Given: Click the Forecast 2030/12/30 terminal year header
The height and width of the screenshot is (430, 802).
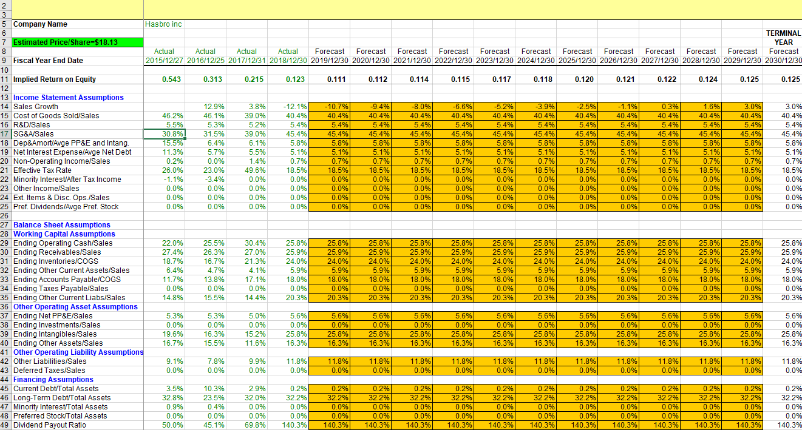Looking at the screenshot, I should [784, 60].
